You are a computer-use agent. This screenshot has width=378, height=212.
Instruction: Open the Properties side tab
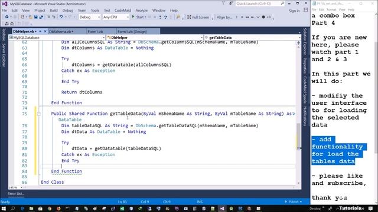[x=305, y=65]
